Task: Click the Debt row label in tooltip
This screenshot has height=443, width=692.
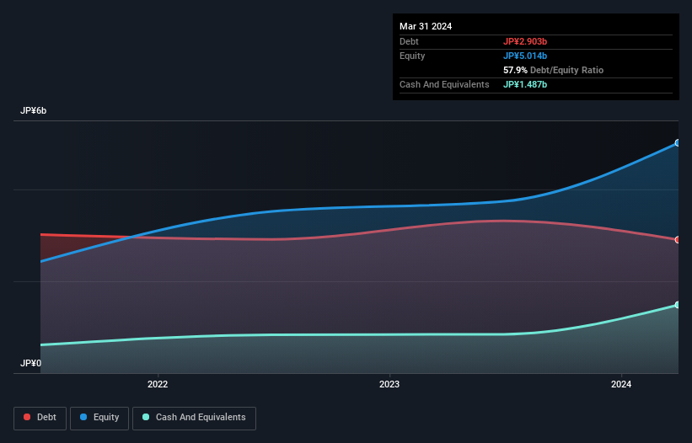Action: pos(409,41)
